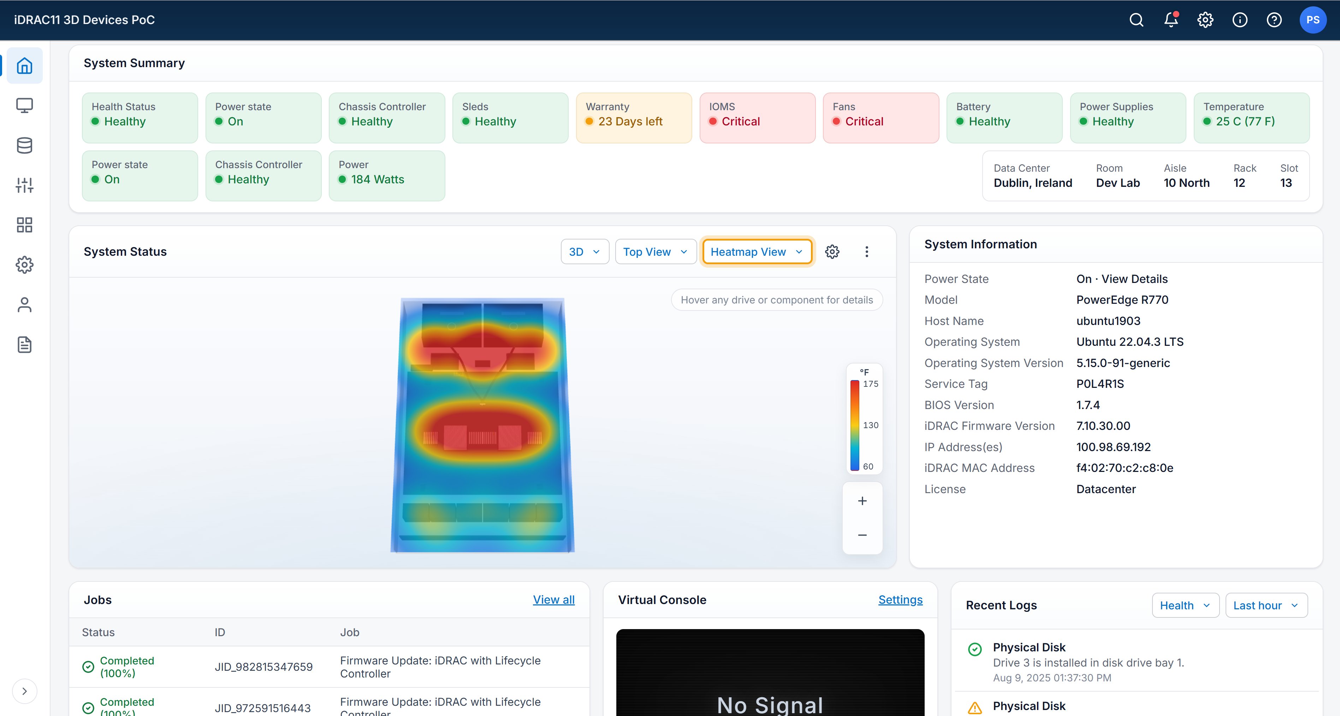Click the iDRAC firmware version 7.10.30.00
This screenshot has height=716, width=1340.
point(1103,426)
